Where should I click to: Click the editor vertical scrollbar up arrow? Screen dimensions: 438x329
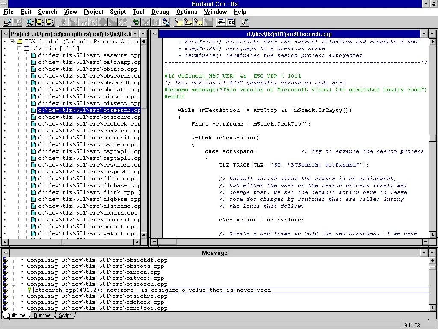click(x=432, y=42)
